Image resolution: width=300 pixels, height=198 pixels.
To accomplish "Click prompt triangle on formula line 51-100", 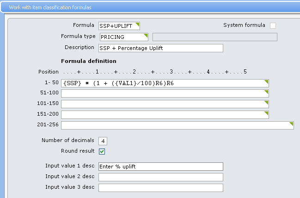I will (x=266, y=92).
